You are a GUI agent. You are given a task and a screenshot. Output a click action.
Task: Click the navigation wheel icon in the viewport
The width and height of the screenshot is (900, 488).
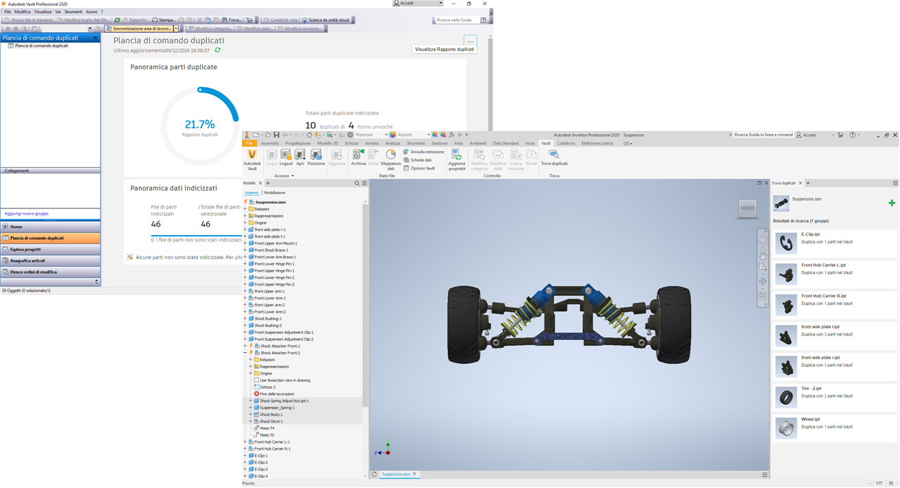click(x=762, y=241)
